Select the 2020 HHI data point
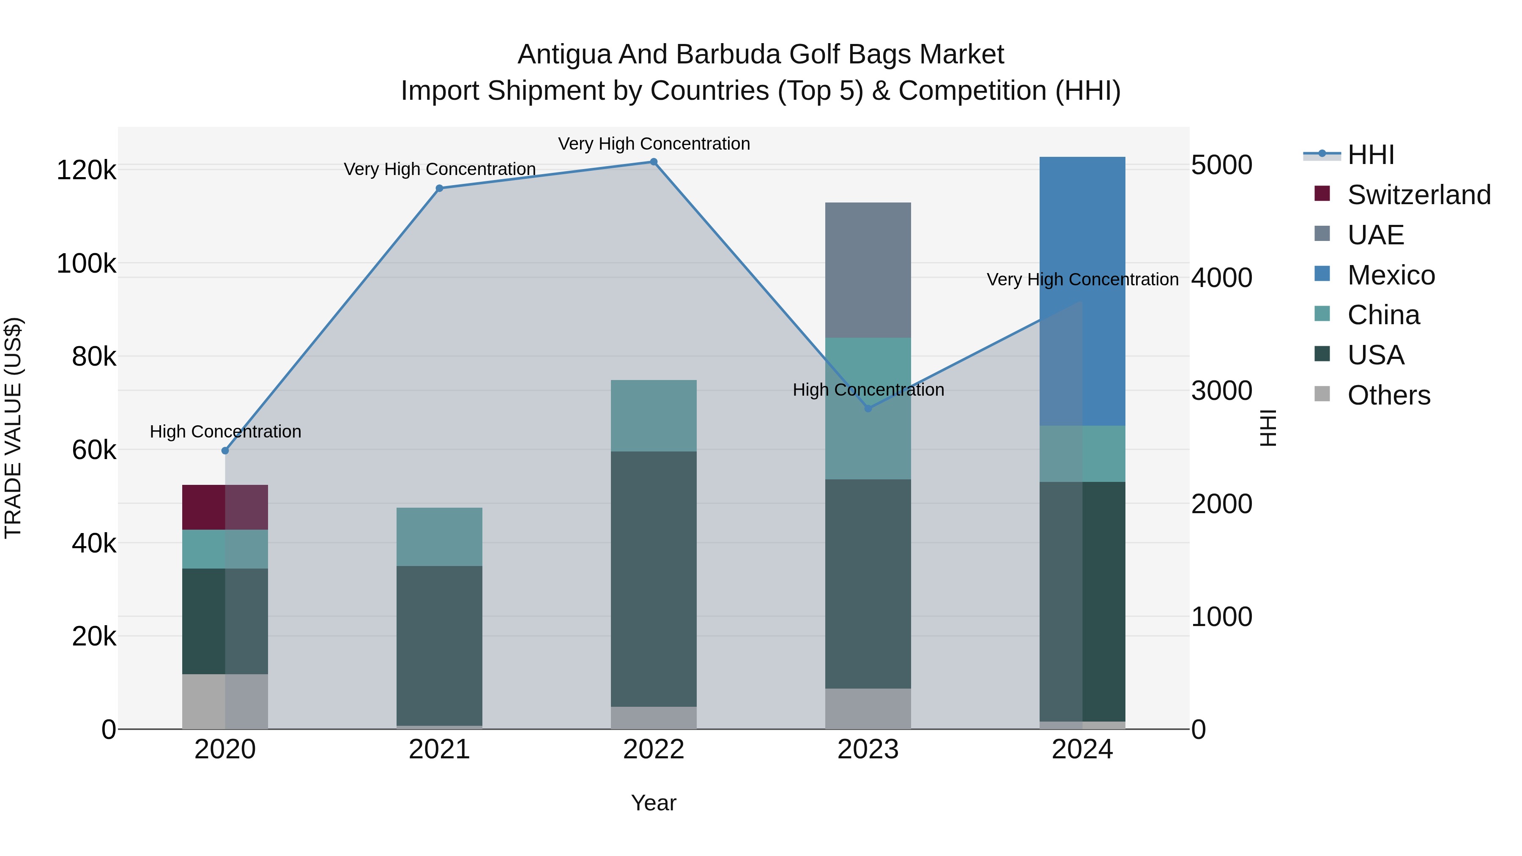Viewport: 1522px width, 856px height. click(x=225, y=451)
